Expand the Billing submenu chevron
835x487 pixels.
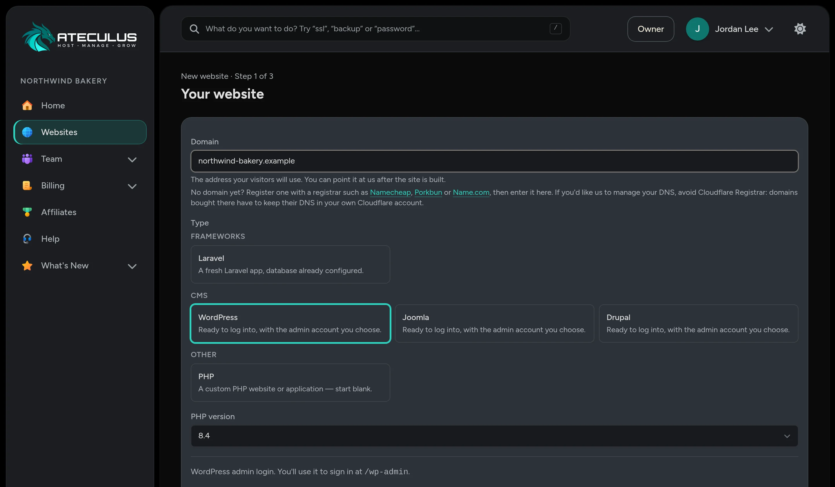tap(132, 186)
